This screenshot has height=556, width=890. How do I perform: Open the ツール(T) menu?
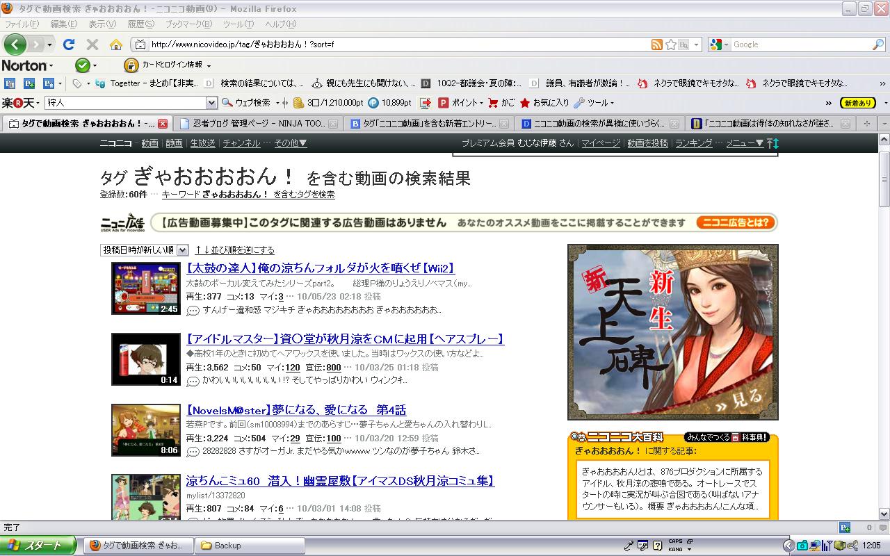pos(238,24)
